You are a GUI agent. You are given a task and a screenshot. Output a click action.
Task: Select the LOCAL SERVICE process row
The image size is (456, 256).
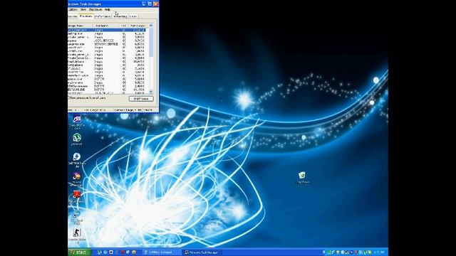108,41
